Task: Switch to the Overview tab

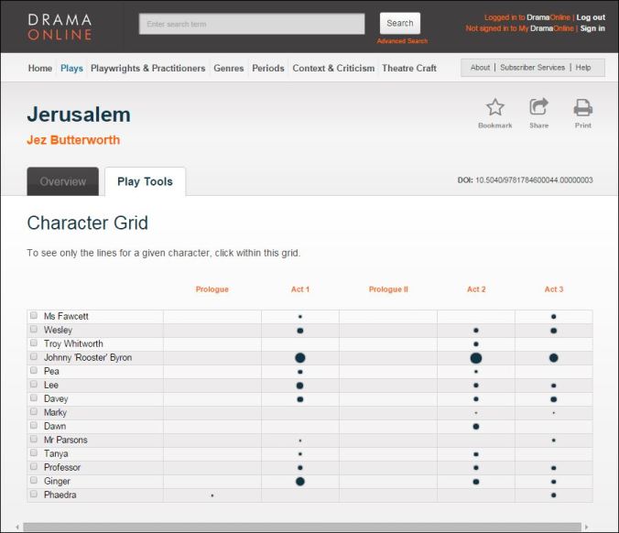Action: point(63,181)
